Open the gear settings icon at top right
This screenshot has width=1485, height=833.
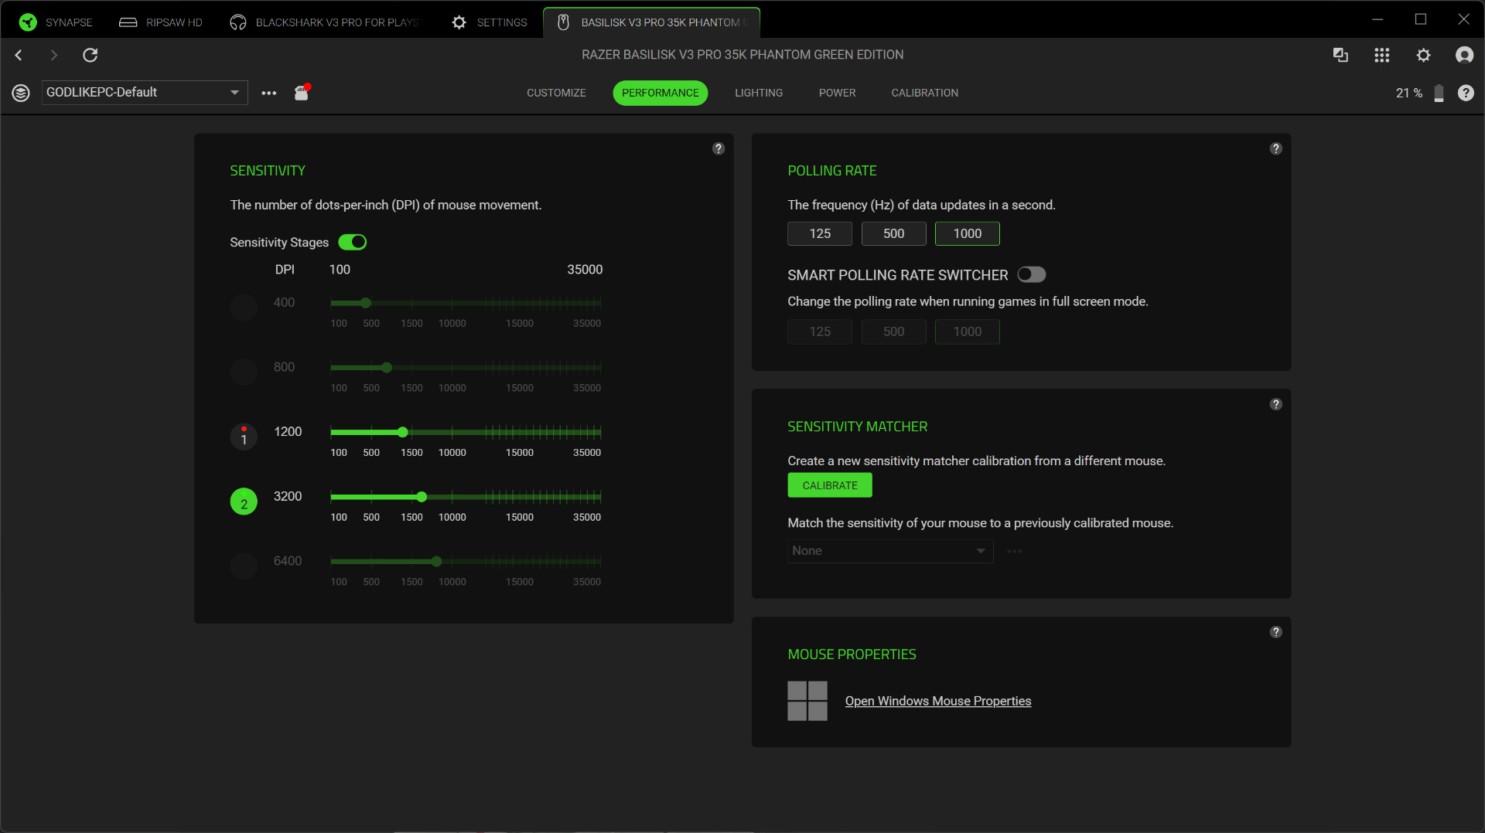click(x=1423, y=55)
